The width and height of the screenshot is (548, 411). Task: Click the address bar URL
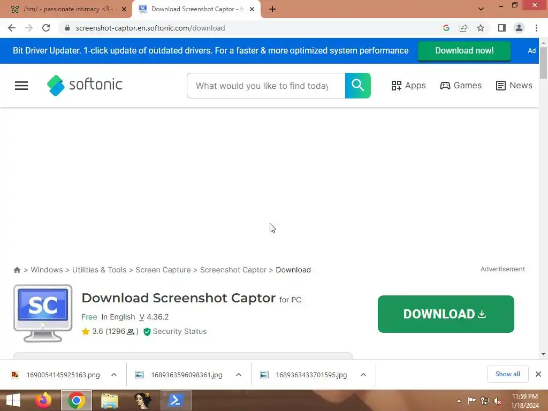pos(150,28)
